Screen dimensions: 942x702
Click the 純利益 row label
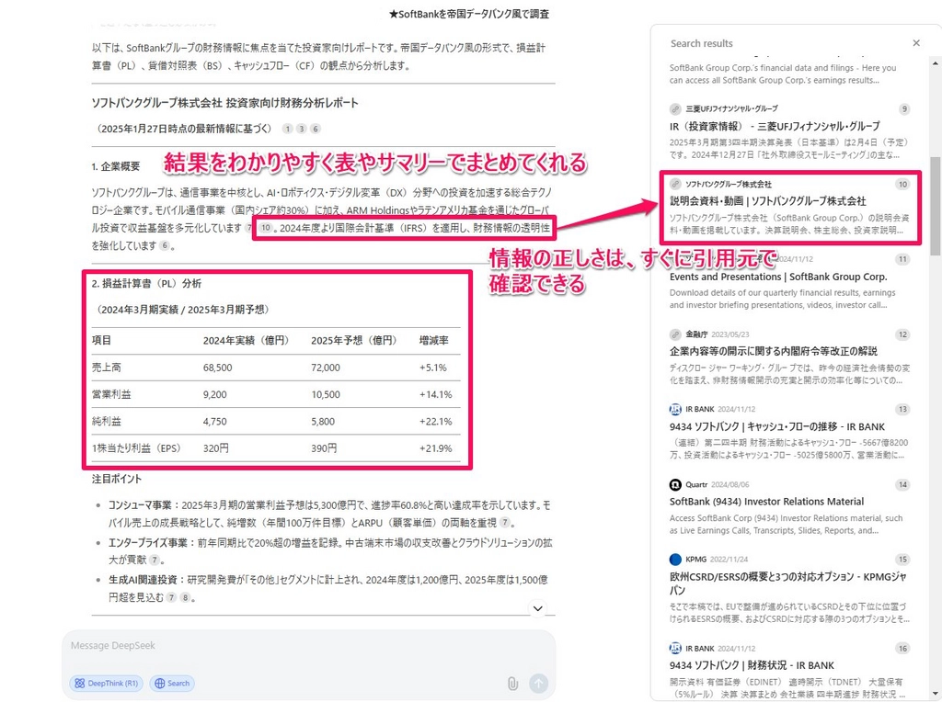pos(107,421)
